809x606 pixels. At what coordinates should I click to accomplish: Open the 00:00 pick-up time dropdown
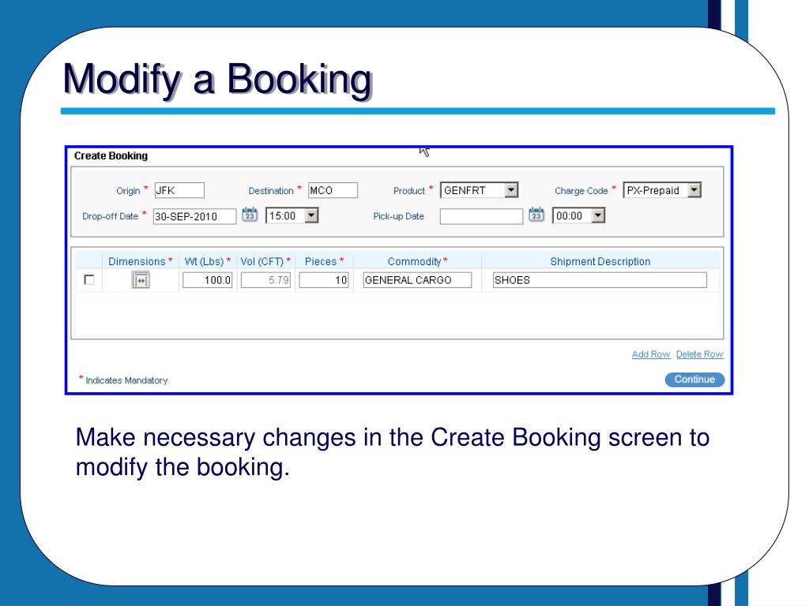point(598,215)
